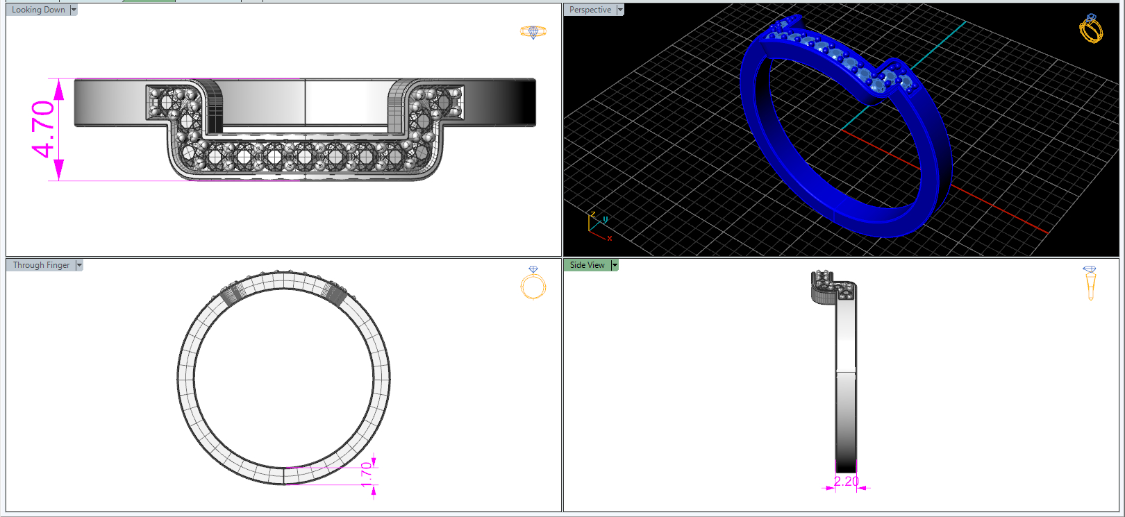1125x517 pixels.
Task: Click the ring orientation icon in Looking Down view
Action: click(533, 32)
